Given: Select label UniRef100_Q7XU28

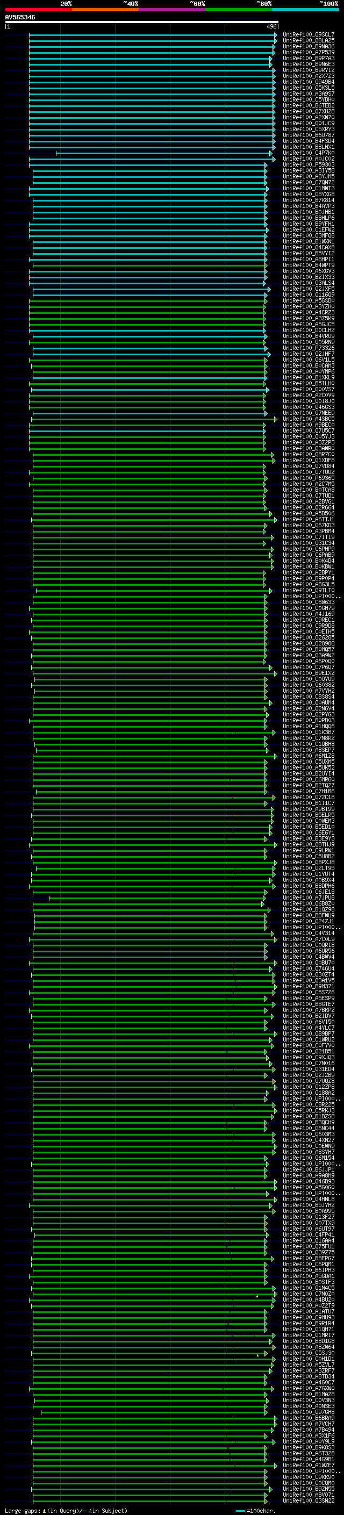Looking at the screenshot, I should point(309,111).
